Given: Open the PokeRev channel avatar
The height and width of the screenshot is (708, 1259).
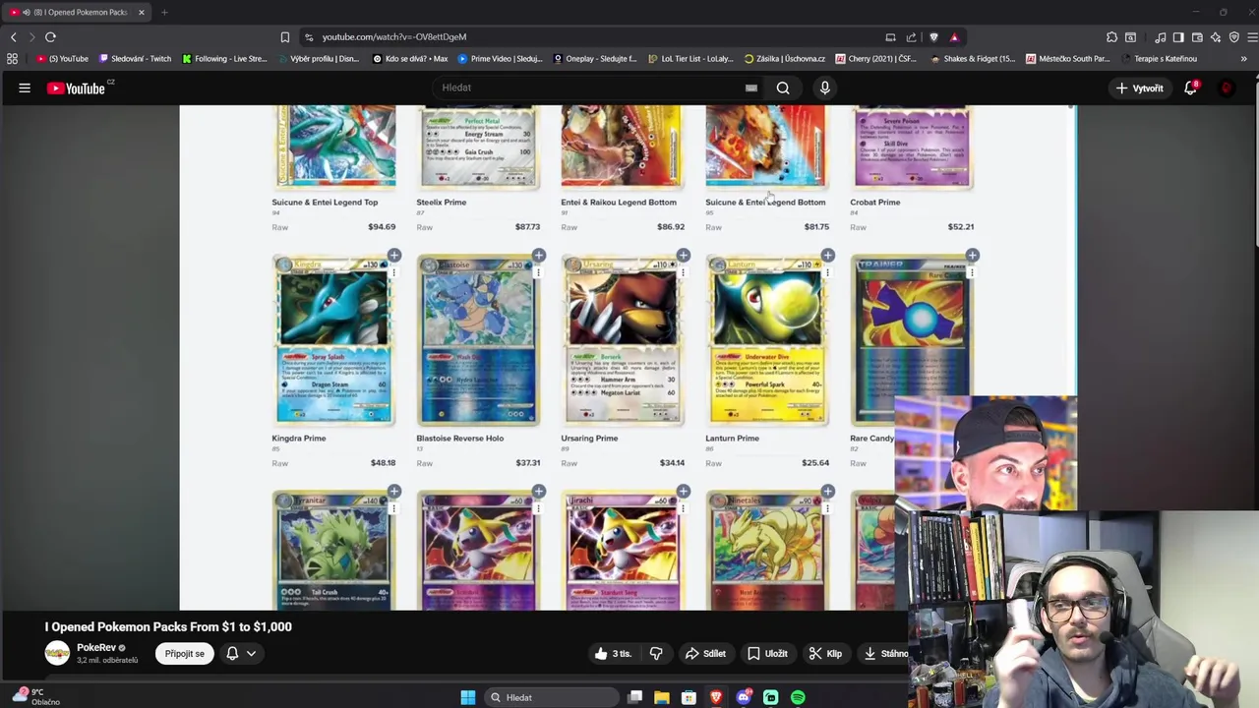Looking at the screenshot, I should [x=57, y=653].
